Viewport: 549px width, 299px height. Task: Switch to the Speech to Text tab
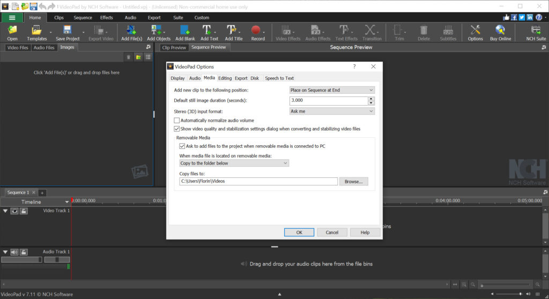(x=279, y=78)
